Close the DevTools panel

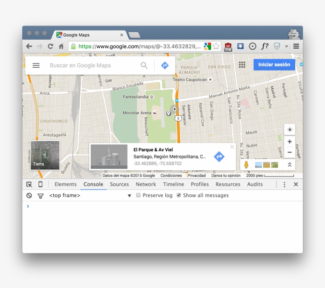pyautogui.click(x=296, y=184)
